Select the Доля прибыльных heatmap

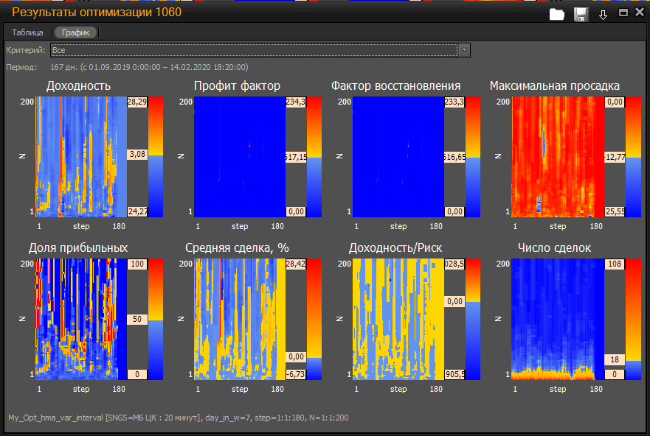(81, 318)
